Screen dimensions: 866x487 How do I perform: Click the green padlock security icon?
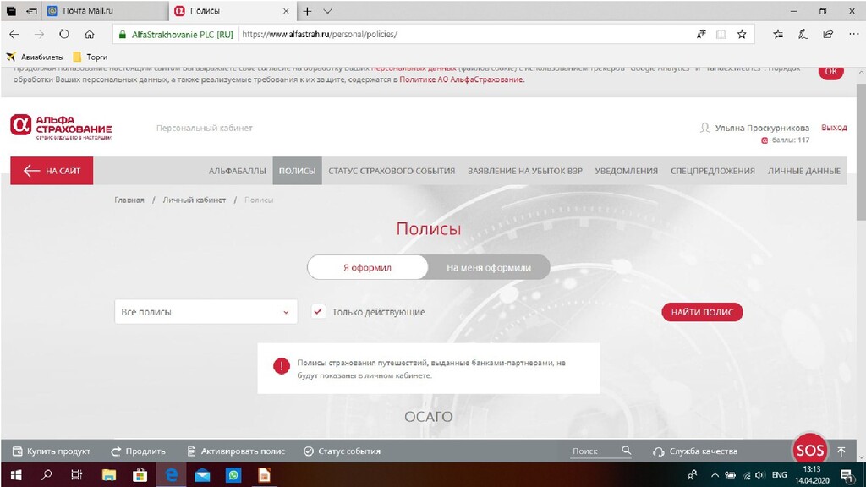pyautogui.click(x=123, y=34)
